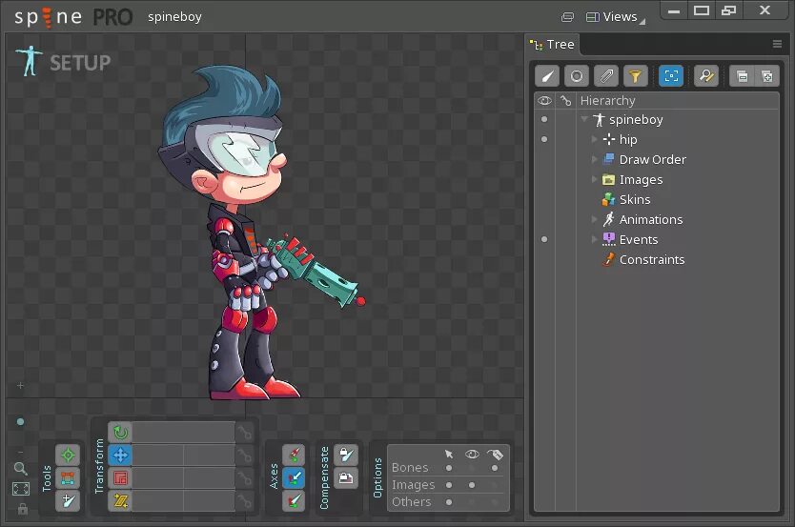Toggle Bones names label option dot
Image resolution: width=795 pixels, height=527 pixels.
(x=495, y=468)
